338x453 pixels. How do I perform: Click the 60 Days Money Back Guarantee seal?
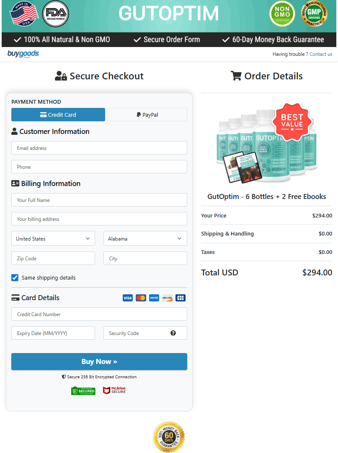(169, 437)
